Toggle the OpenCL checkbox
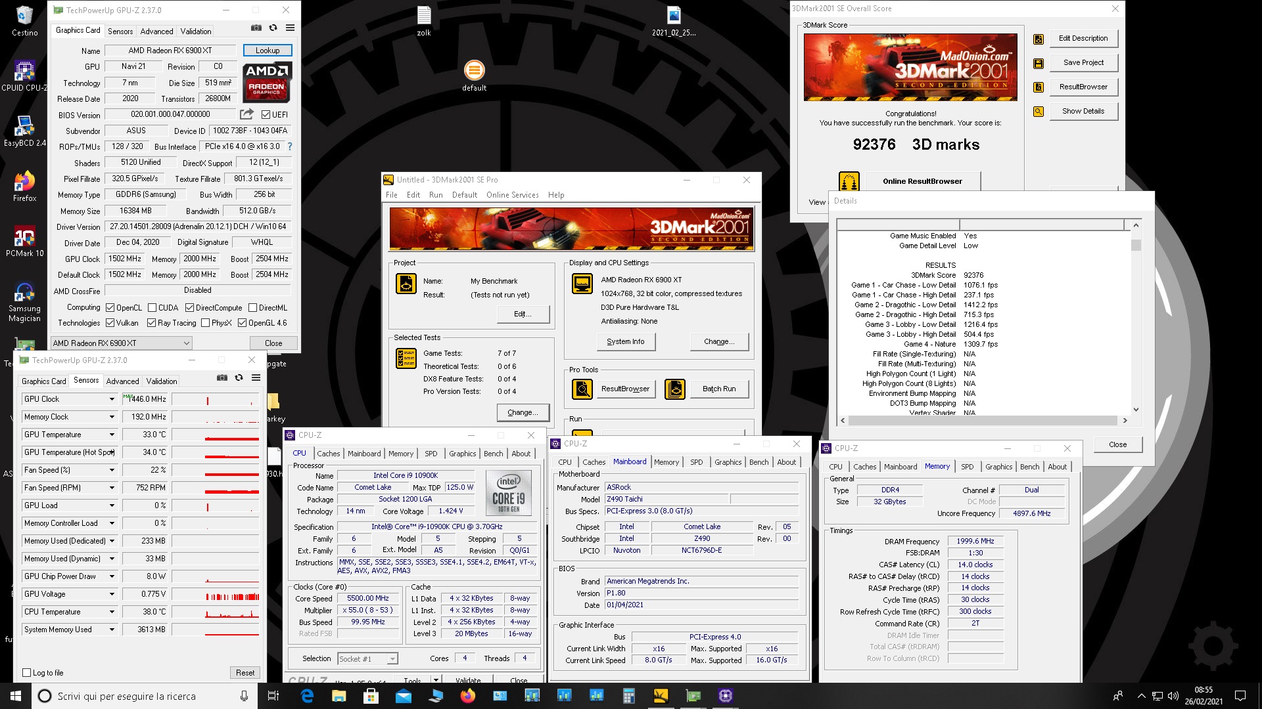1262x709 pixels. click(x=110, y=308)
